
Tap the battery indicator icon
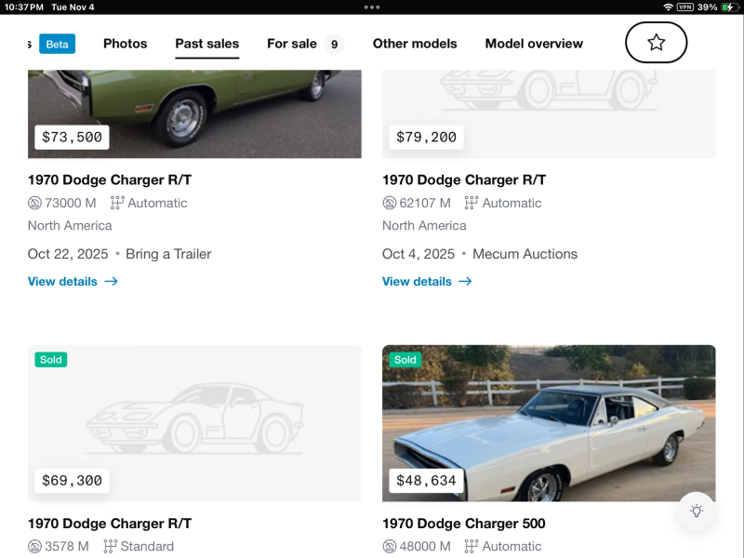730,7
